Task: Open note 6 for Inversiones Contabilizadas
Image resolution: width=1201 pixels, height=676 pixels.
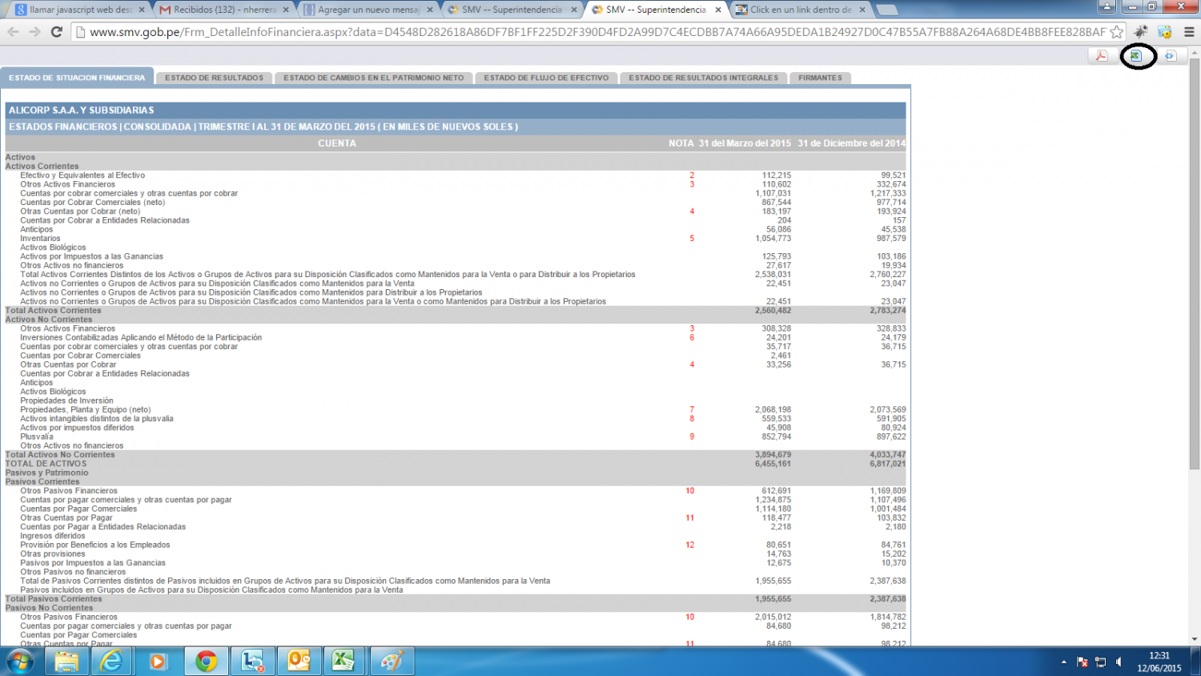Action: pos(692,338)
